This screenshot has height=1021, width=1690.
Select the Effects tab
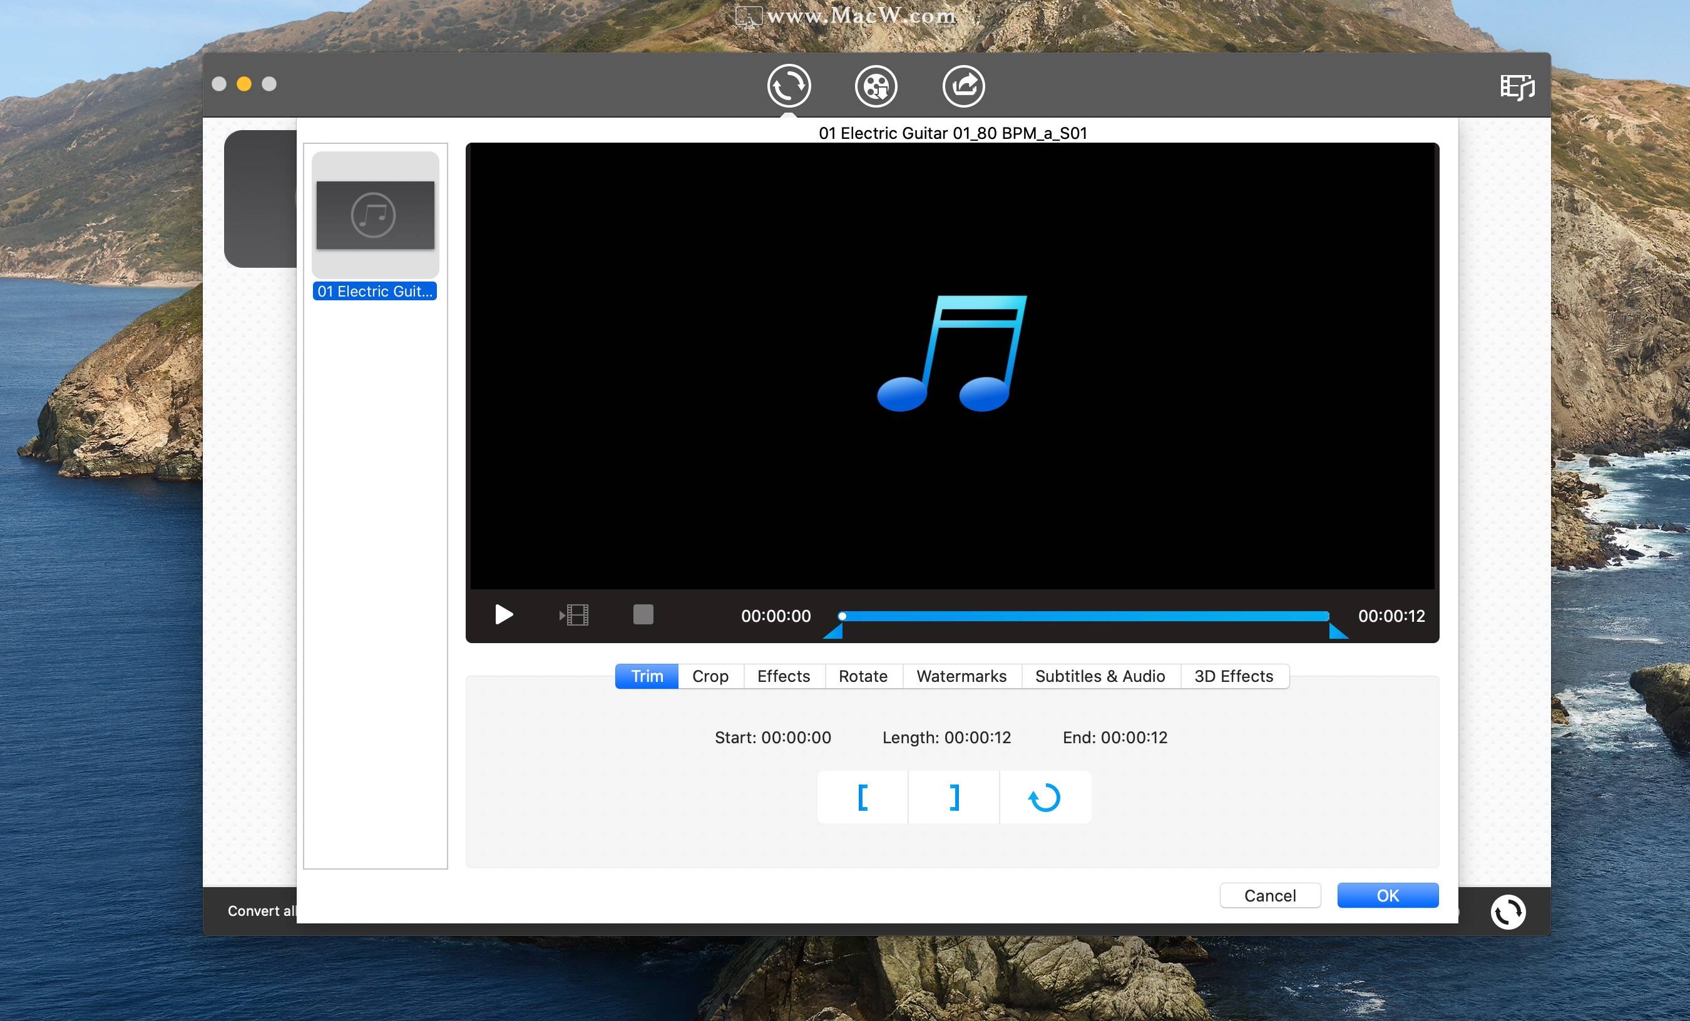click(783, 676)
